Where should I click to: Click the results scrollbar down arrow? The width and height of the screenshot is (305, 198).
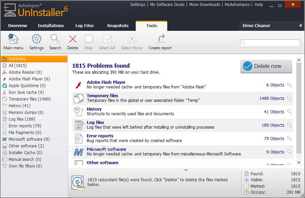(x=299, y=162)
